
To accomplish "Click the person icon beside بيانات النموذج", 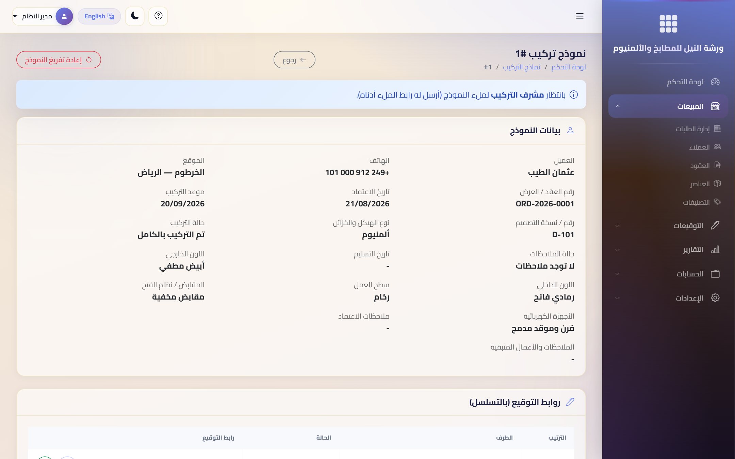I will (x=571, y=131).
